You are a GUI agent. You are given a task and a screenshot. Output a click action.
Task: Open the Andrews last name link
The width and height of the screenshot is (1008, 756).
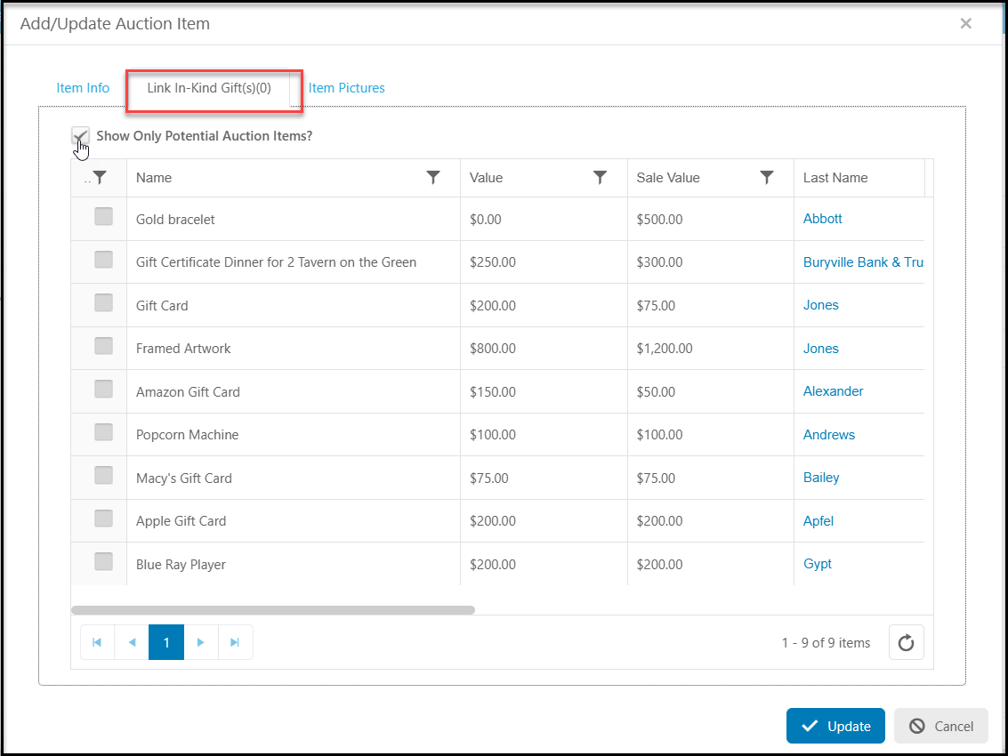pyautogui.click(x=828, y=435)
